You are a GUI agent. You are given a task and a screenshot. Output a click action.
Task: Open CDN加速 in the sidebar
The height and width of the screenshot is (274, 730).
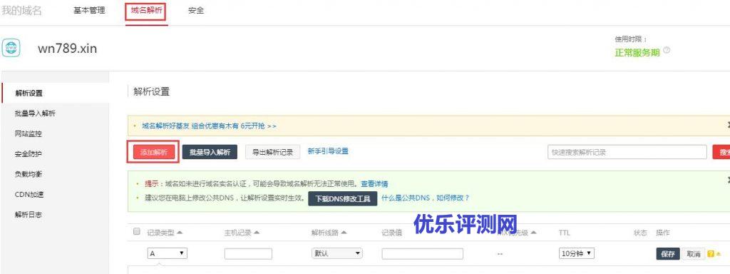click(x=29, y=194)
